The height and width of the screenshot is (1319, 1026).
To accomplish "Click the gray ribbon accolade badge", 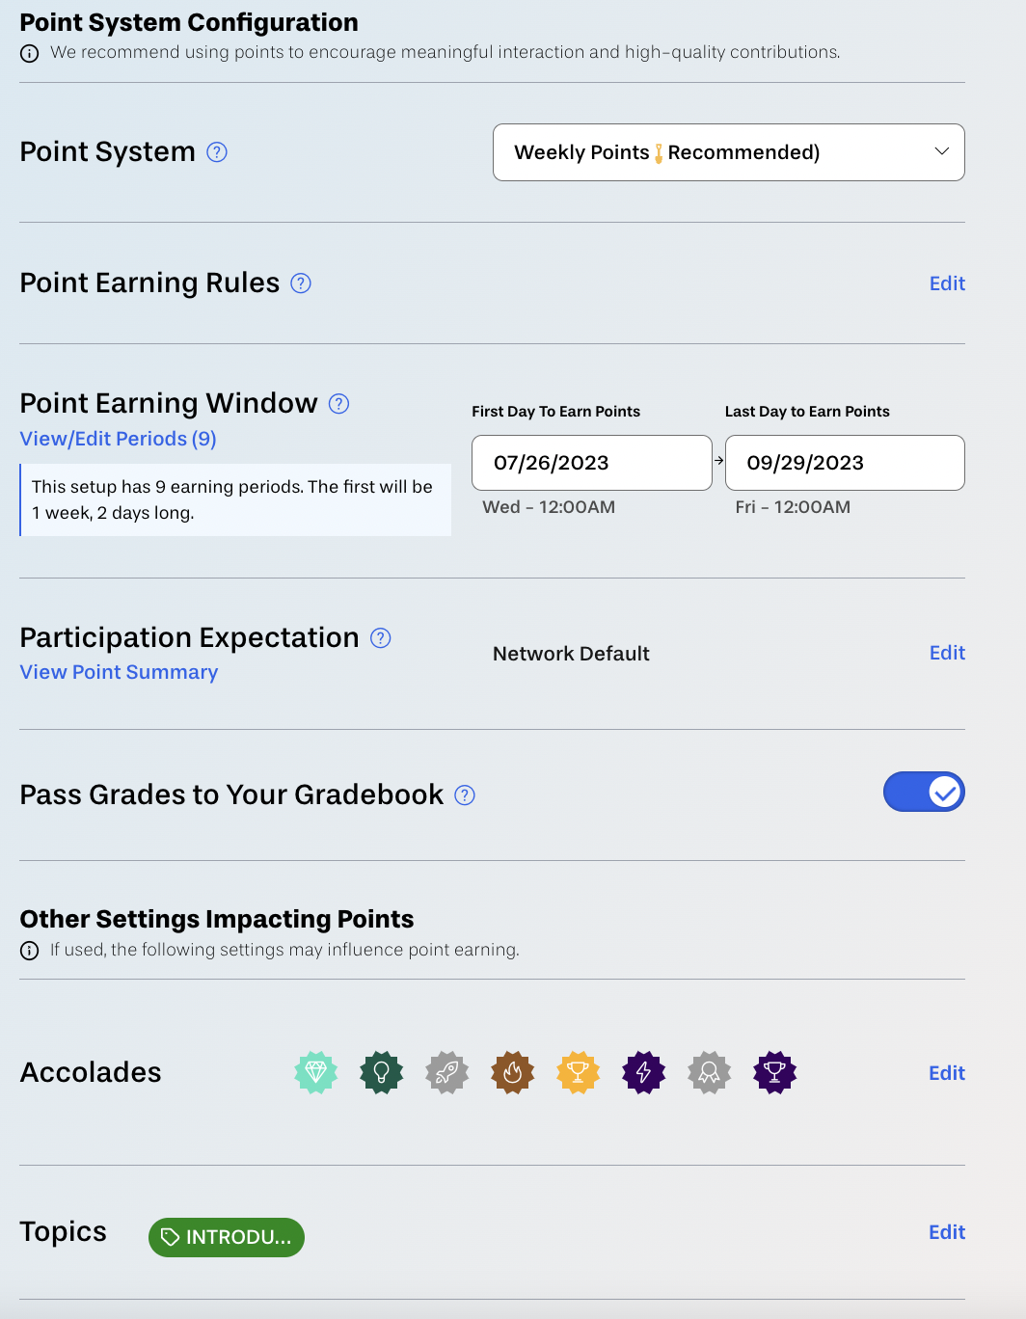I will pos(710,1072).
